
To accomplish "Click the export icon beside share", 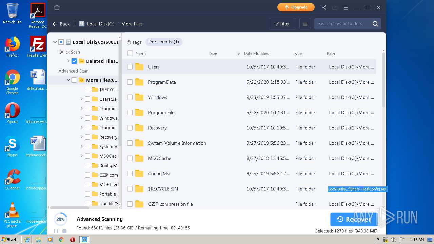I will click(335, 7).
